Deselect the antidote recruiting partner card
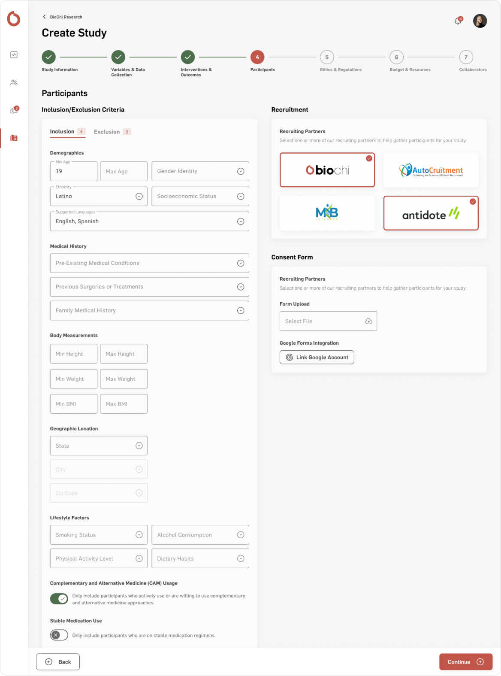 pyautogui.click(x=431, y=213)
